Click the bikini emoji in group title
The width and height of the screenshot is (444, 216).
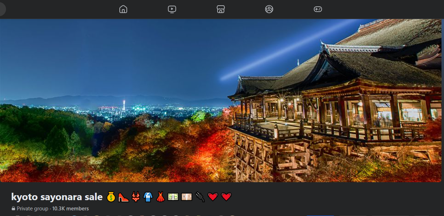click(x=136, y=197)
